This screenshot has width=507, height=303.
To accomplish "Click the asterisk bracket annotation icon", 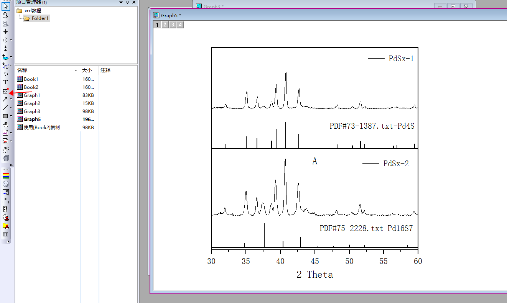I will pos(6,201).
